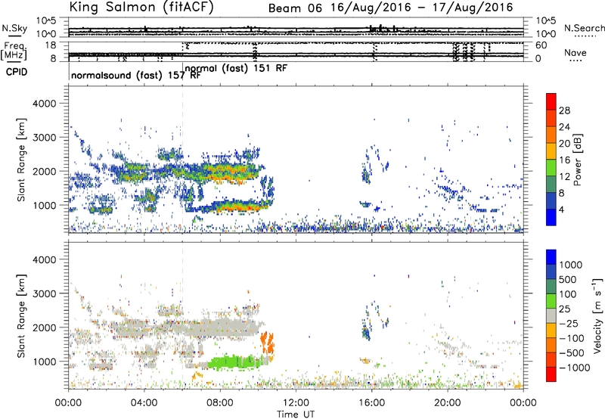
Task: Click the 'Velocity [m s-1]' colorbar label
Action: pyautogui.click(x=597, y=315)
